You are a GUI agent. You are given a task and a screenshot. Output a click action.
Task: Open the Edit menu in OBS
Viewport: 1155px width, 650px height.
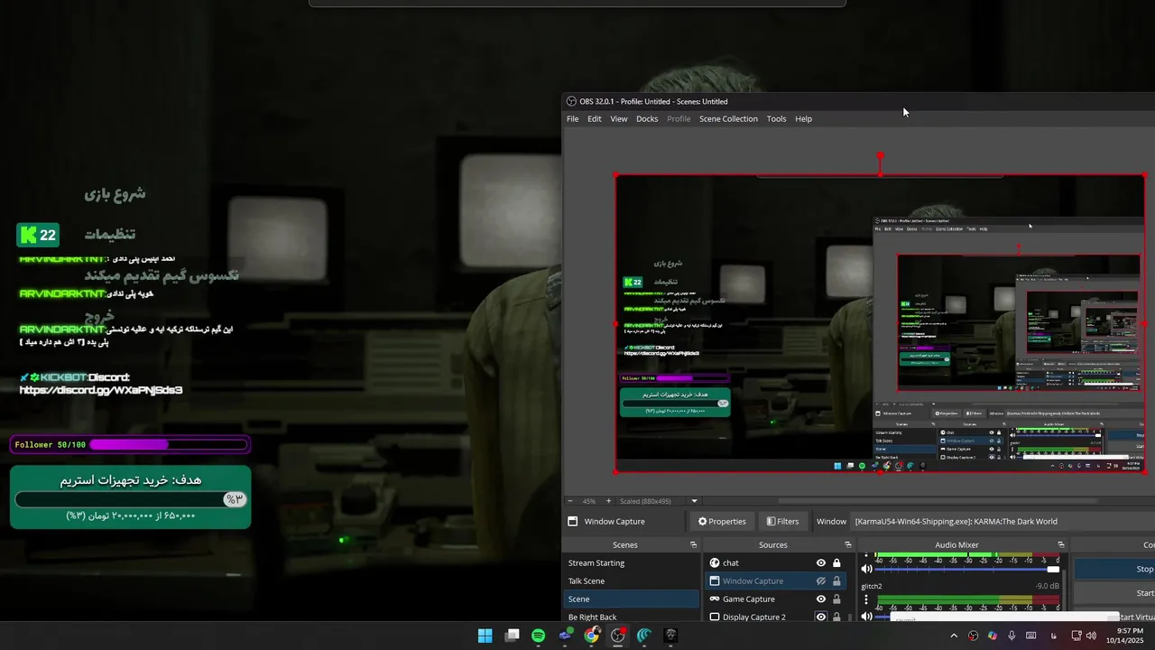click(594, 119)
